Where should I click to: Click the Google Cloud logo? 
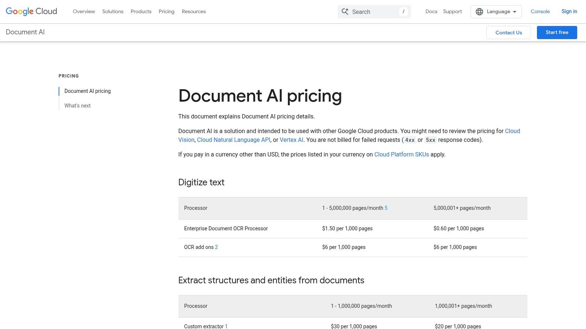[31, 11]
